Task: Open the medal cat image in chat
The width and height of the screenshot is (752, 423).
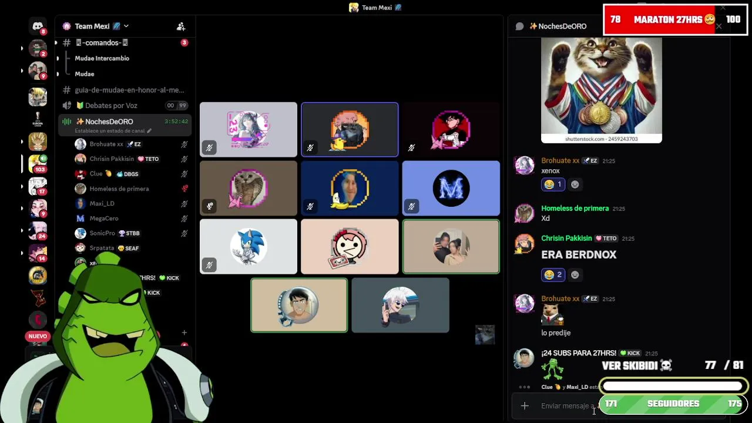Action: coord(601,90)
